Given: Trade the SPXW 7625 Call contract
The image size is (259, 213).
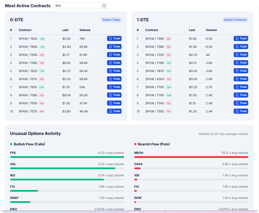Looking at the screenshot, I should [114, 71].
